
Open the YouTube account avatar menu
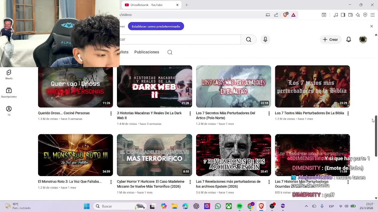coord(363,39)
